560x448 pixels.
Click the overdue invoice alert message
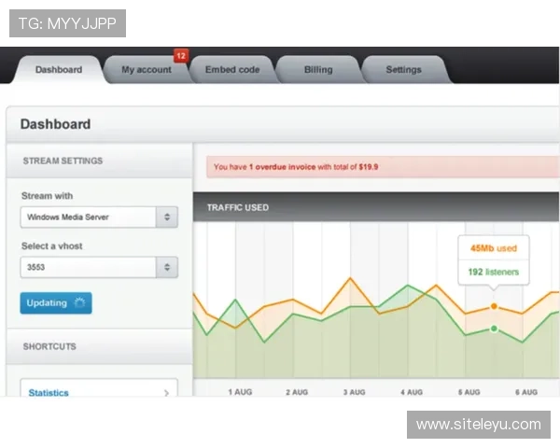(296, 167)
